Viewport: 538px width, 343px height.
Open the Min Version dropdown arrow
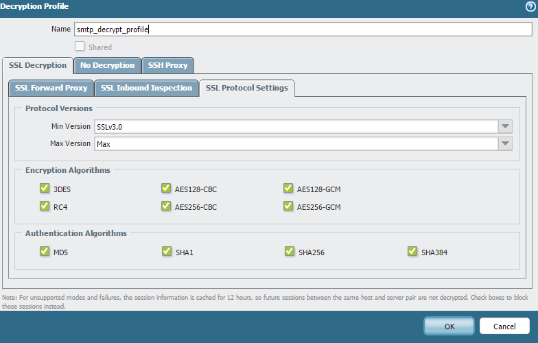[x=505, y=126]
